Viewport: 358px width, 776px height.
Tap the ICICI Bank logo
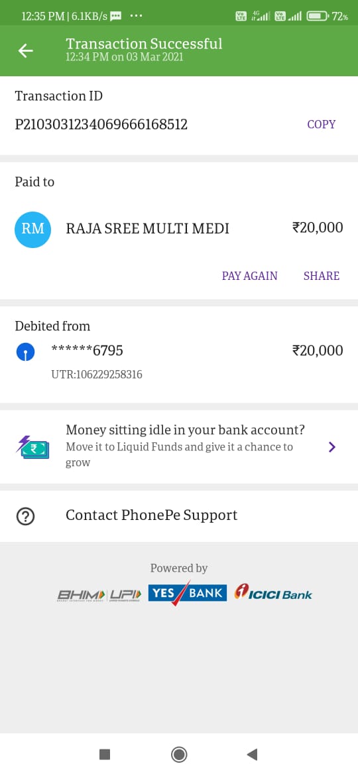pyautogui.click(x=273, y=592)
